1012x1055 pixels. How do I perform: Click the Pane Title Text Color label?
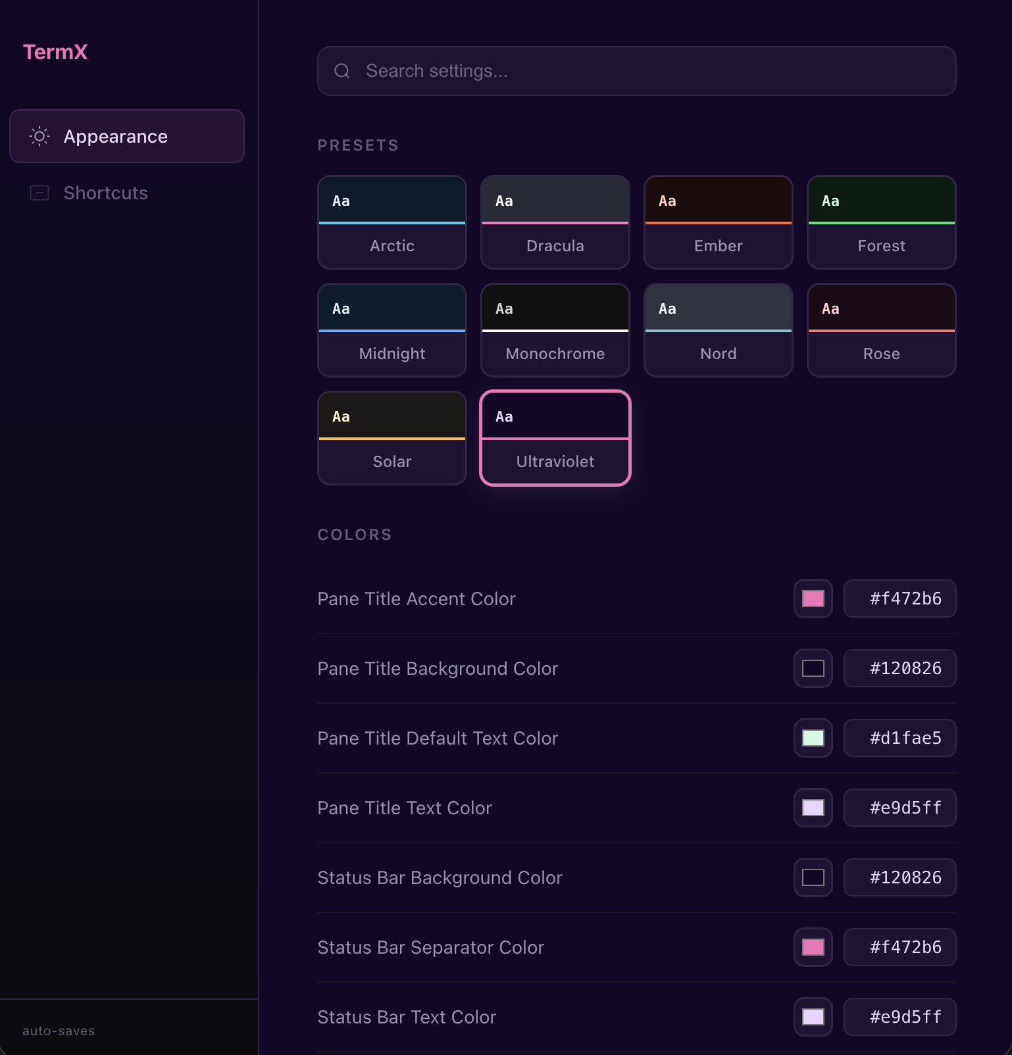point(405,808)
